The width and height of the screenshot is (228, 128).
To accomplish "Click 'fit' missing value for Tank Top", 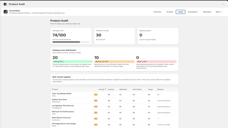I will point(158,95).
